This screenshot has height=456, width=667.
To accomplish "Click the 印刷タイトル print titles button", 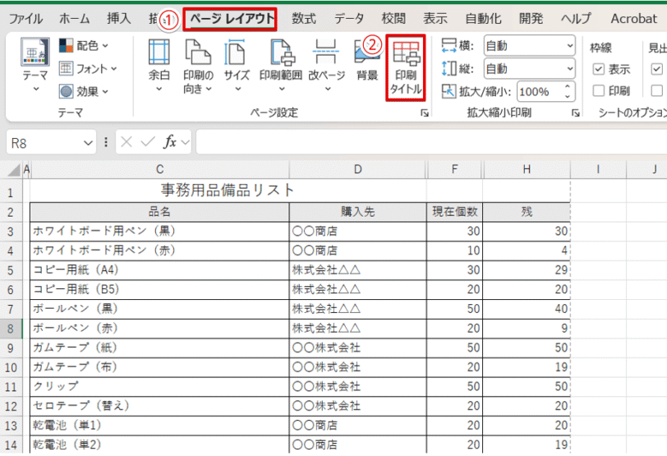I will pos(406,68).
